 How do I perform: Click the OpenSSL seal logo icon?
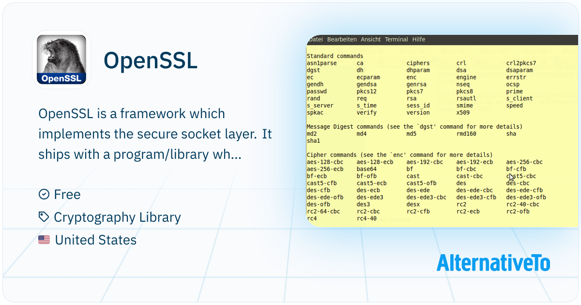coord(61,60)
